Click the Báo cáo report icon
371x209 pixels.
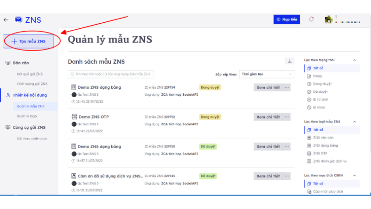[8, 63]
